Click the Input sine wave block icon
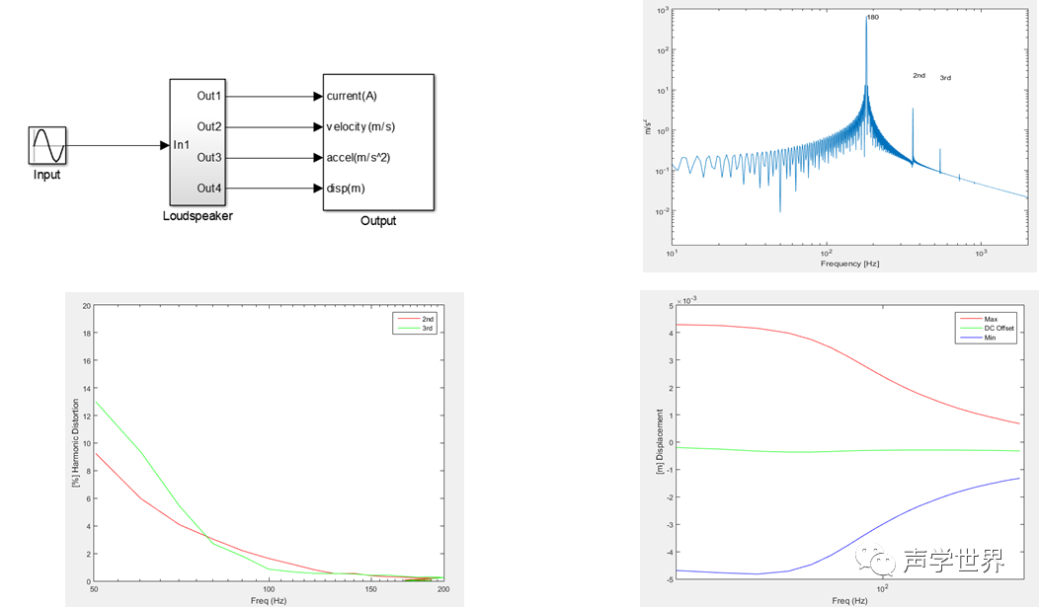Screen dimensions: 1039x607 click(47, 146)
